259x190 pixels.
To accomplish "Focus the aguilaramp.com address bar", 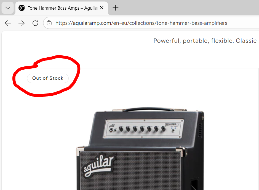I will click(151, 23).
